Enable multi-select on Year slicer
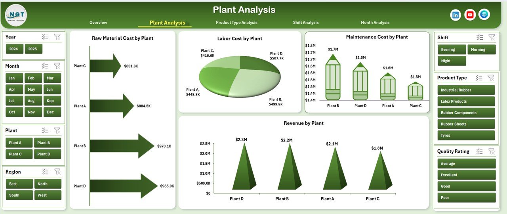 click(46, 37)
